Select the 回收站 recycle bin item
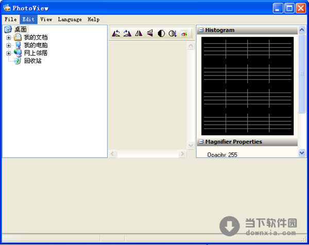309x245 pixels. (x=32, y=61)
